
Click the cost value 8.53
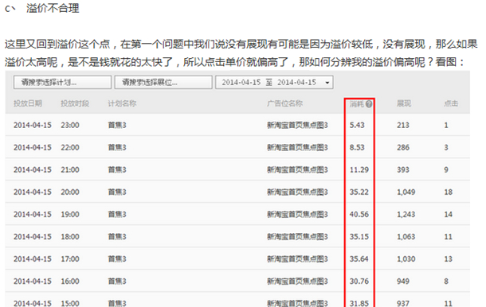point(357,147)
